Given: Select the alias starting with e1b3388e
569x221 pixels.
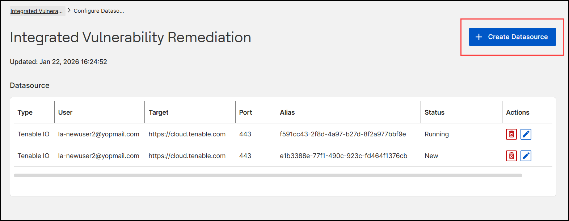Looking at the screenshot, I should (x=343, y=156).
